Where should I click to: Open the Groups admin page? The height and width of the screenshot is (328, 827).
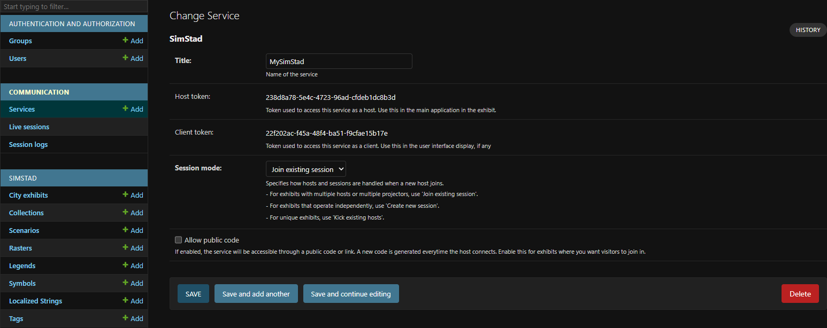pyautogui.click(x=20, y=41)
